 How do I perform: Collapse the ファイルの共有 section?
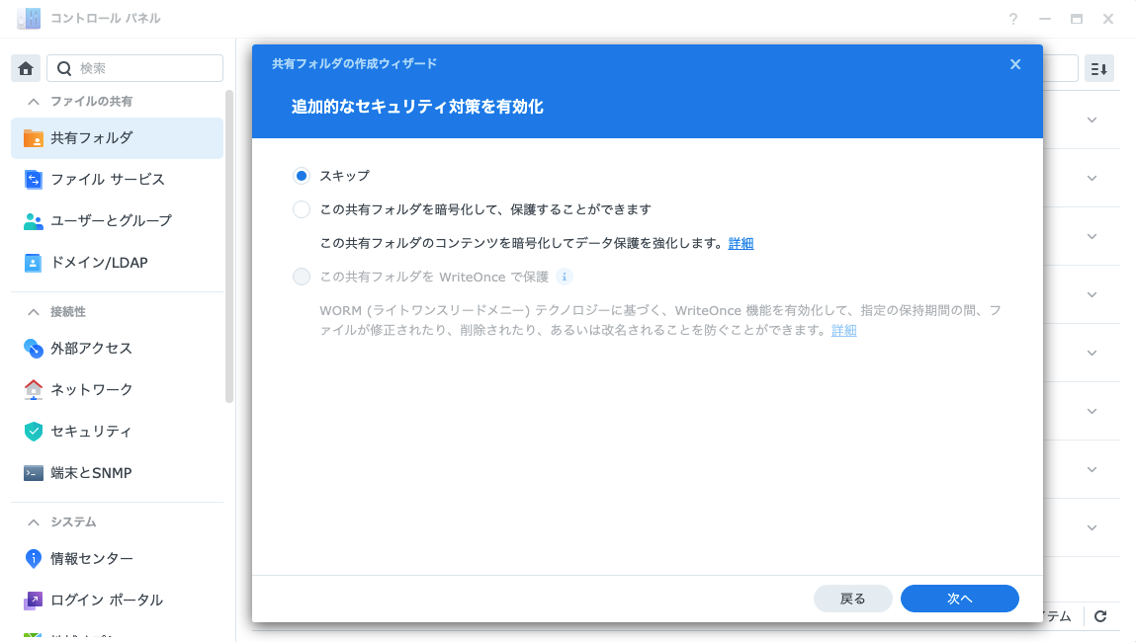(34, 102)
